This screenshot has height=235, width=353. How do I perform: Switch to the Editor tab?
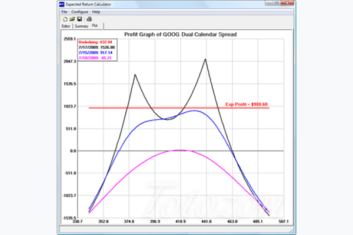(x=66, y=26)
